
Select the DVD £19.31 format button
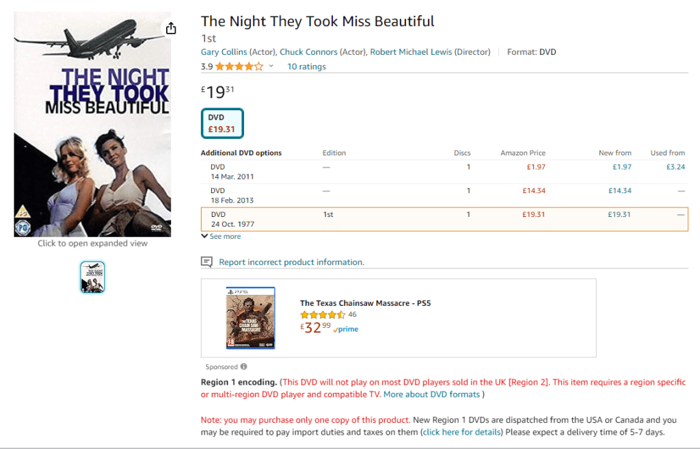222,123
